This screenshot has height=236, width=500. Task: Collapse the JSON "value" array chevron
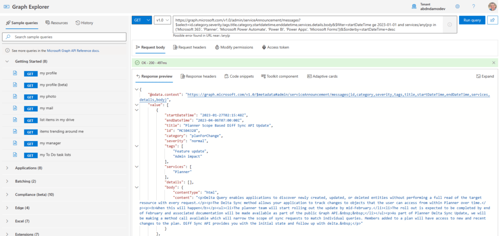(x=137, y=105)
